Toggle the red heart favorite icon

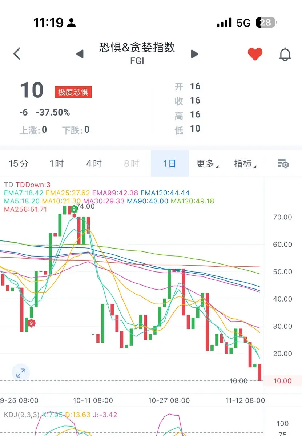[x=255, y=54]
